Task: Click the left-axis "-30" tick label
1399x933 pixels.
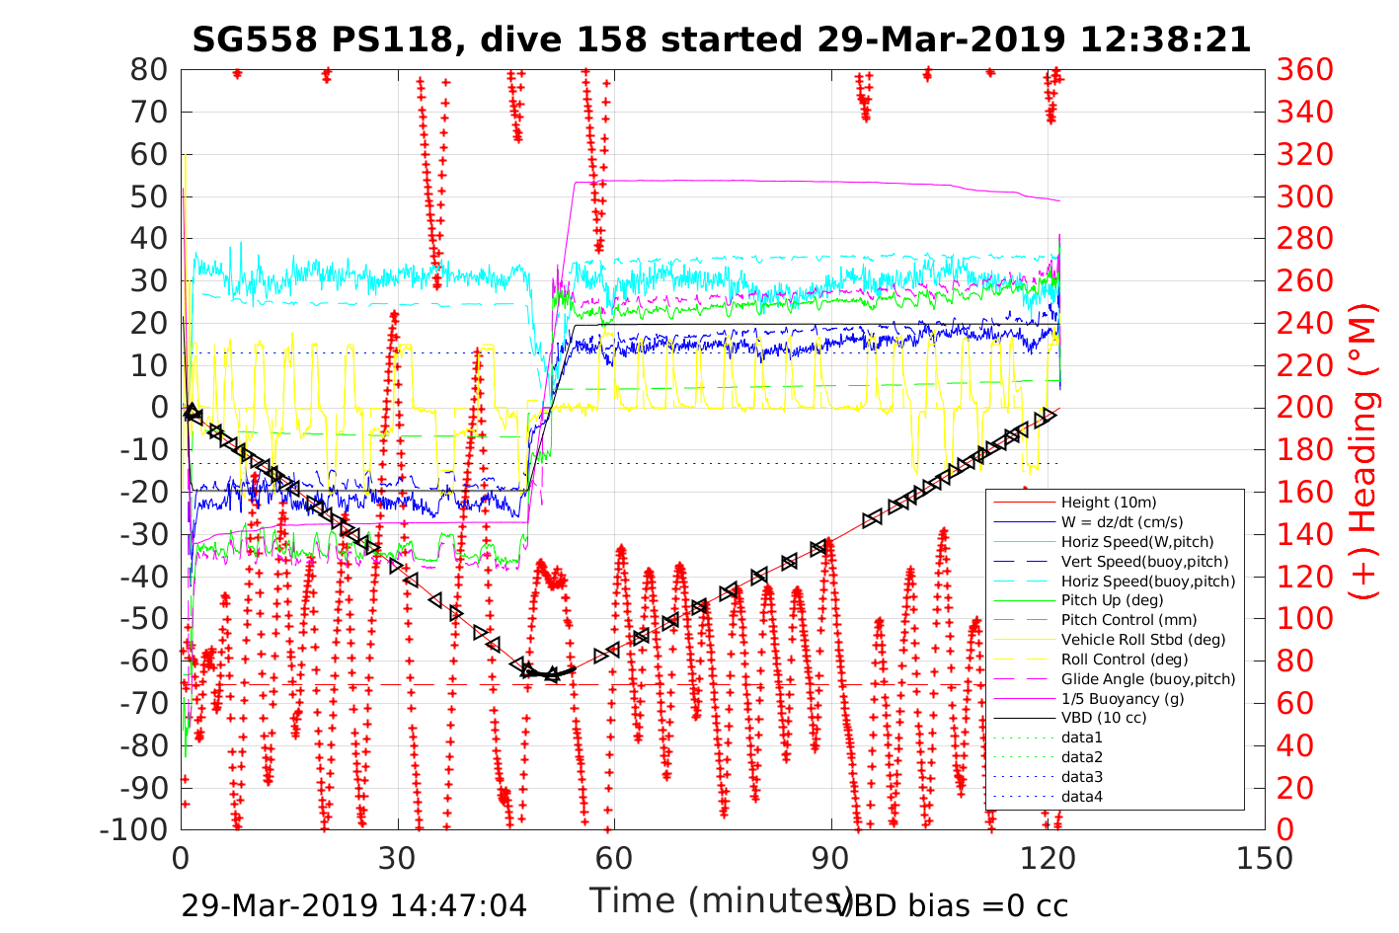Action: 144,534
